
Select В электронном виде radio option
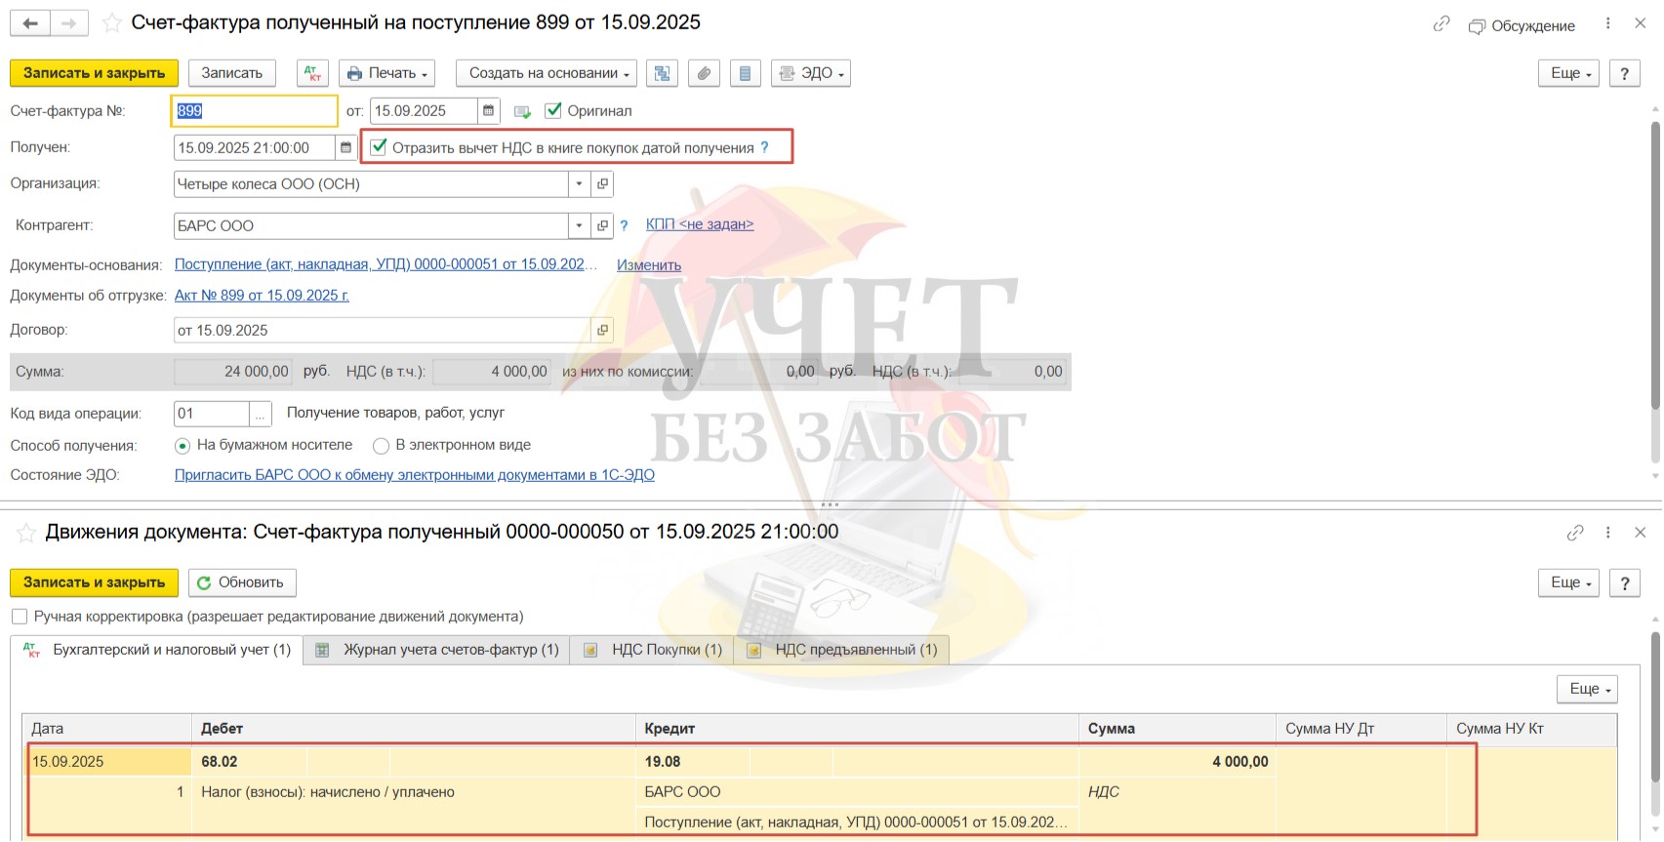(382, 446)
